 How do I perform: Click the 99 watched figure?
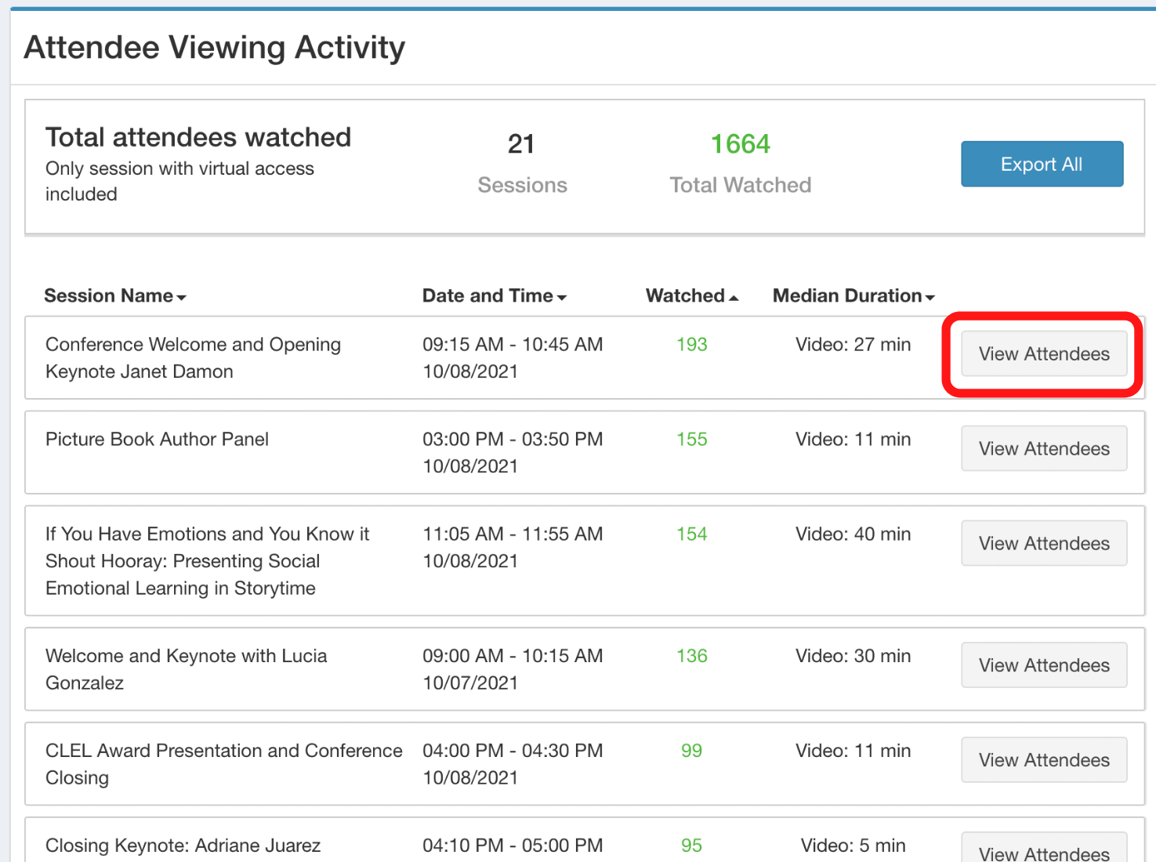tap(691, 751)
